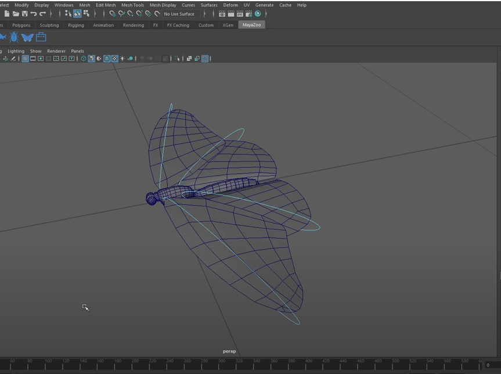Enable snap to grids
The width and height of the screenshot is (501, 374).
coord(112,14)
